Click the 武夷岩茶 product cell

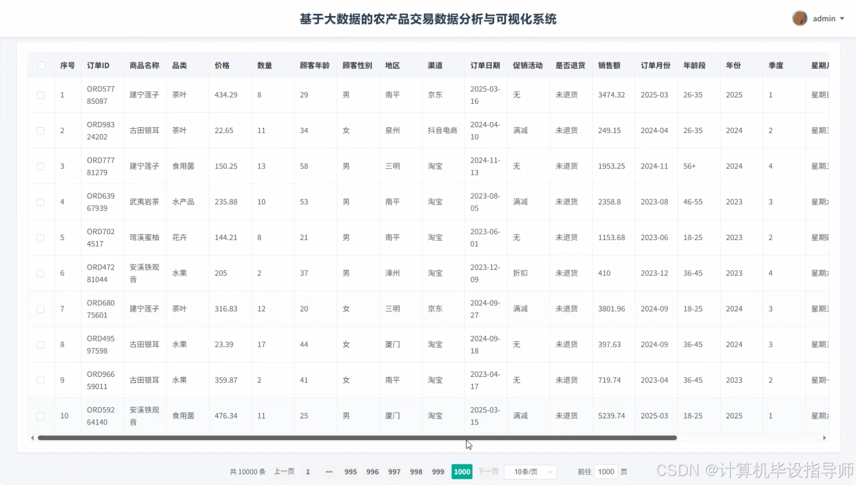tap(144, 202)
